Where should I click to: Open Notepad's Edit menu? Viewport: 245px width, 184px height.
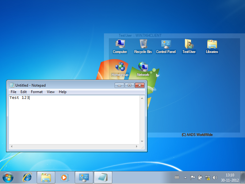(x=24, y=92)
